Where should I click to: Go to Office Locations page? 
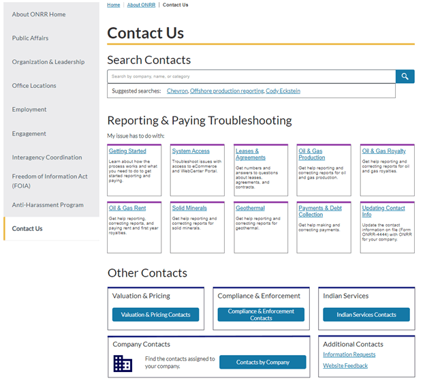coord(34,86)
